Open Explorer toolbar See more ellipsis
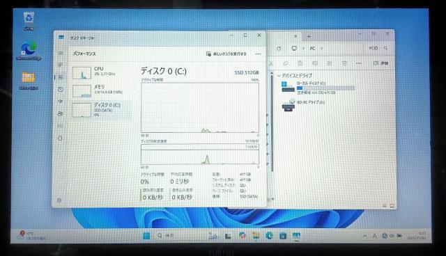The image size is (446, 256). (x=359, y=63)
